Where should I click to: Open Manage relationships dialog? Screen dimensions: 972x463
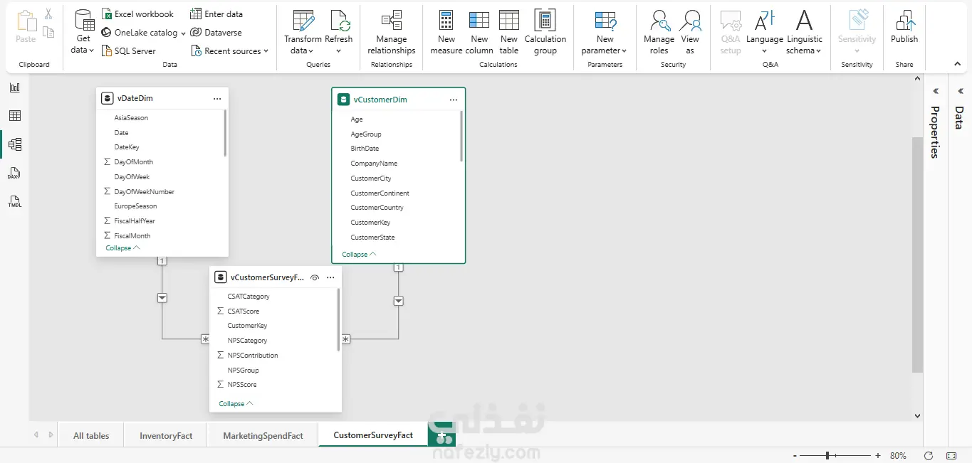coord(391,33)
